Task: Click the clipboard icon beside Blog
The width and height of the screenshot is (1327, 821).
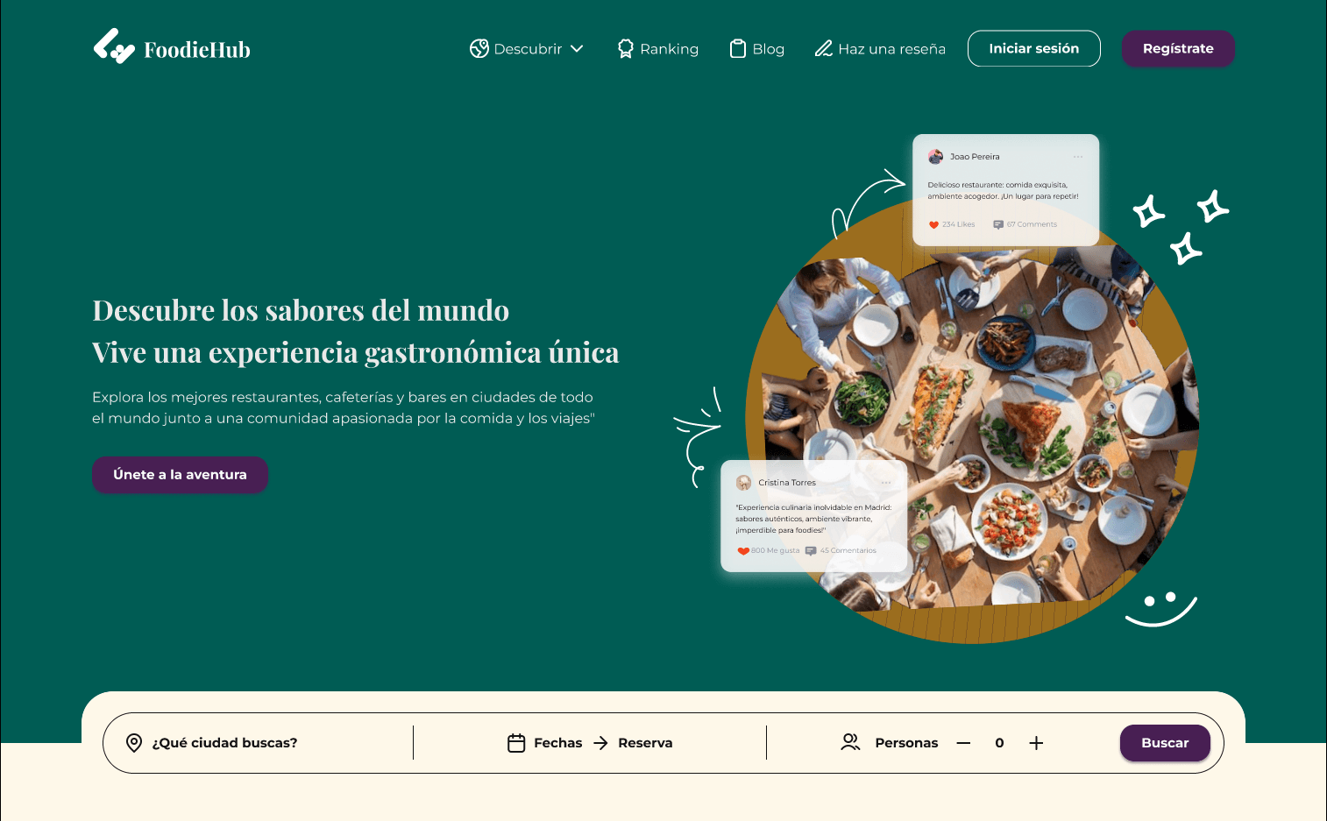Action: 738,49
